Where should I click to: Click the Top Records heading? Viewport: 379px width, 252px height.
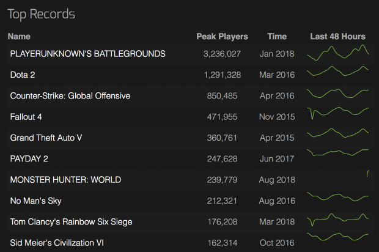point(42,14)
